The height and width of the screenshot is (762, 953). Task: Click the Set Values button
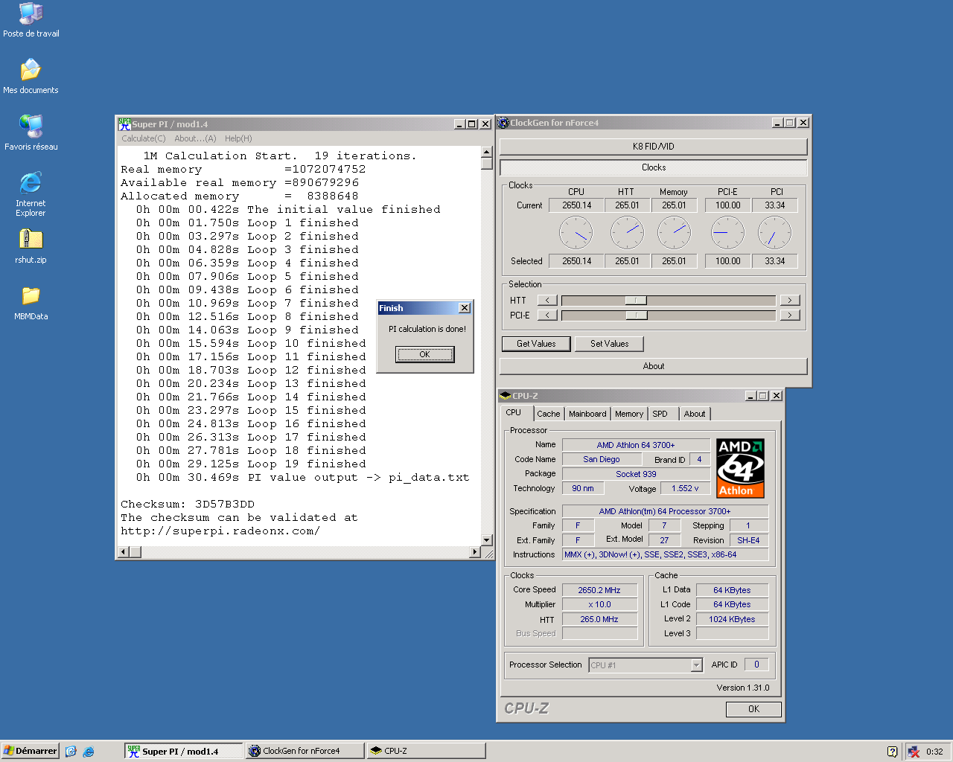coord(609,344)
